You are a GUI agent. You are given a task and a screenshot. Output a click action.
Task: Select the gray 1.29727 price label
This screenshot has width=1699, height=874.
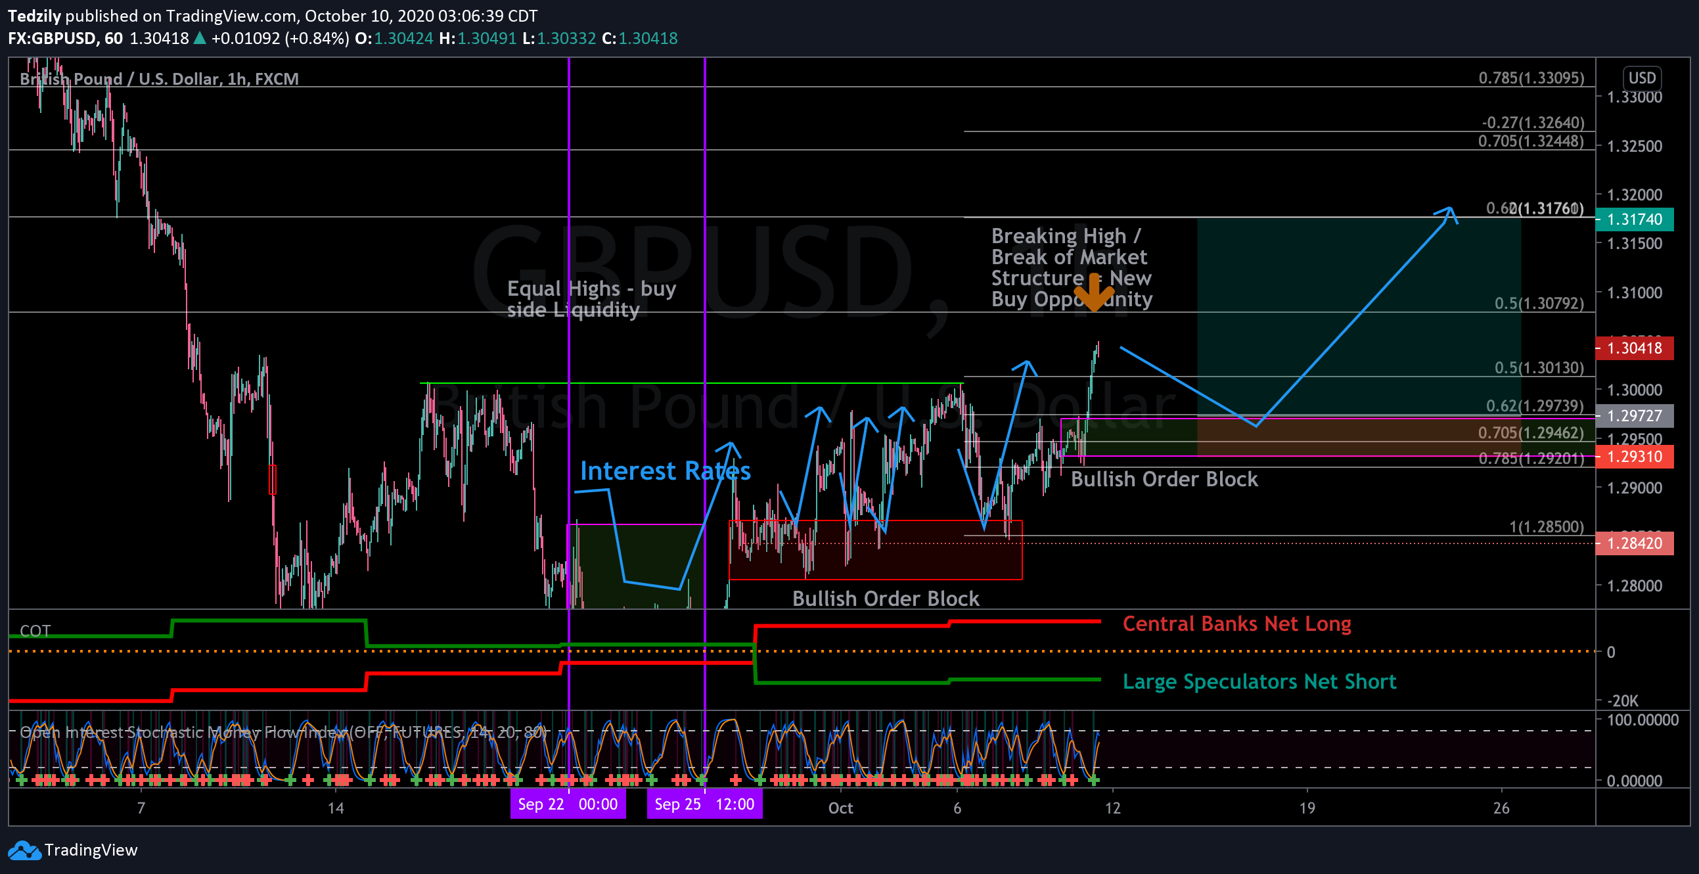tap(1634, 415)
